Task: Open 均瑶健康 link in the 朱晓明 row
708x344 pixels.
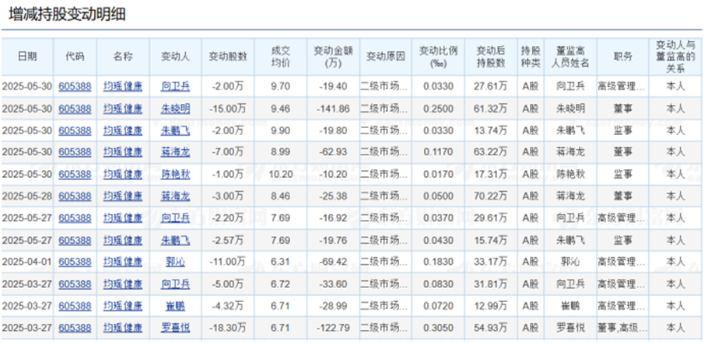Action: tap(123, 109)
